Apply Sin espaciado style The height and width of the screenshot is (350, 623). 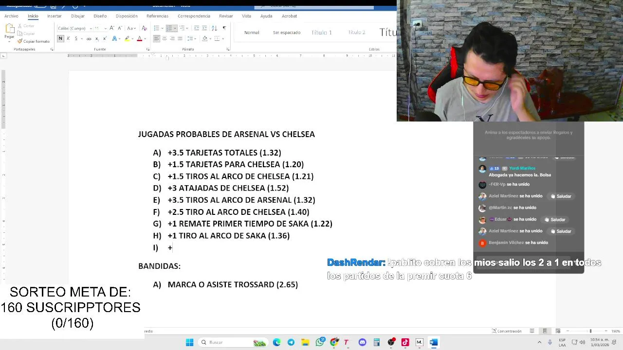click(287, 33)
